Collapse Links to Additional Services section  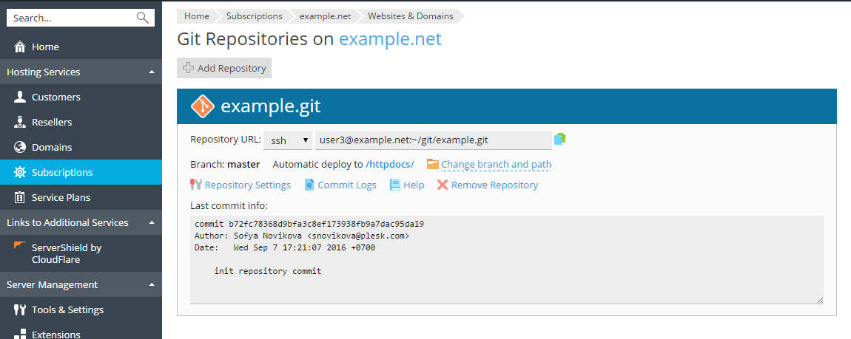(151, 222)
